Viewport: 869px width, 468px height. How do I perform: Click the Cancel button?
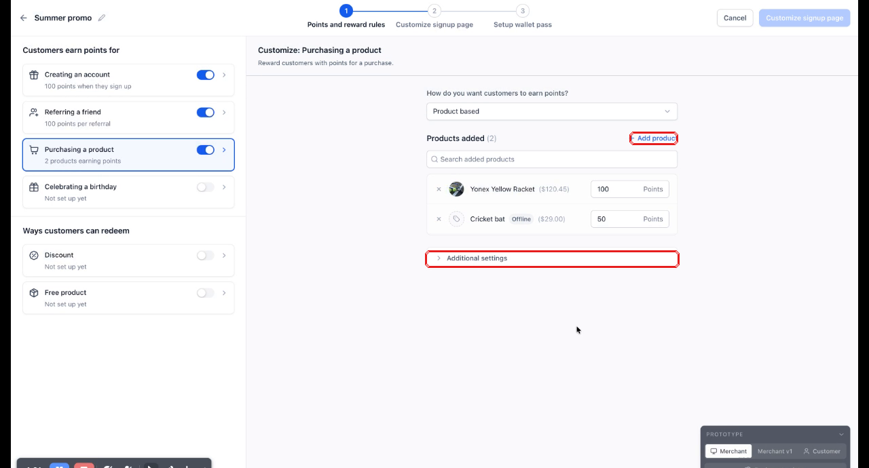point(735,18)
